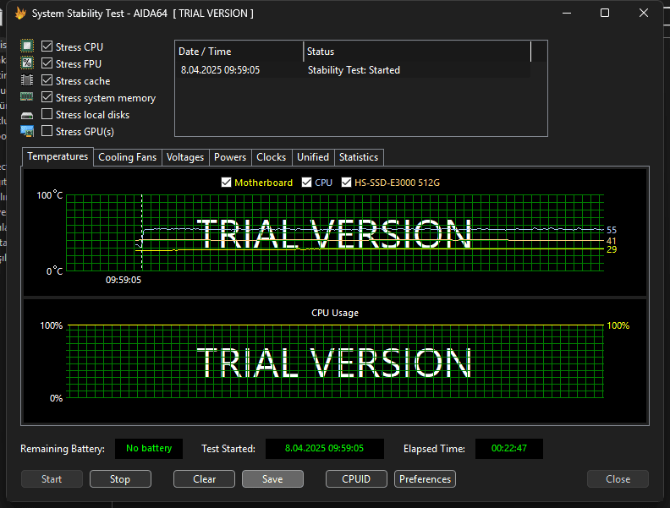Uncheck the Stress FPU checkbox
670x508 pixels.
(x=47, y=63)
